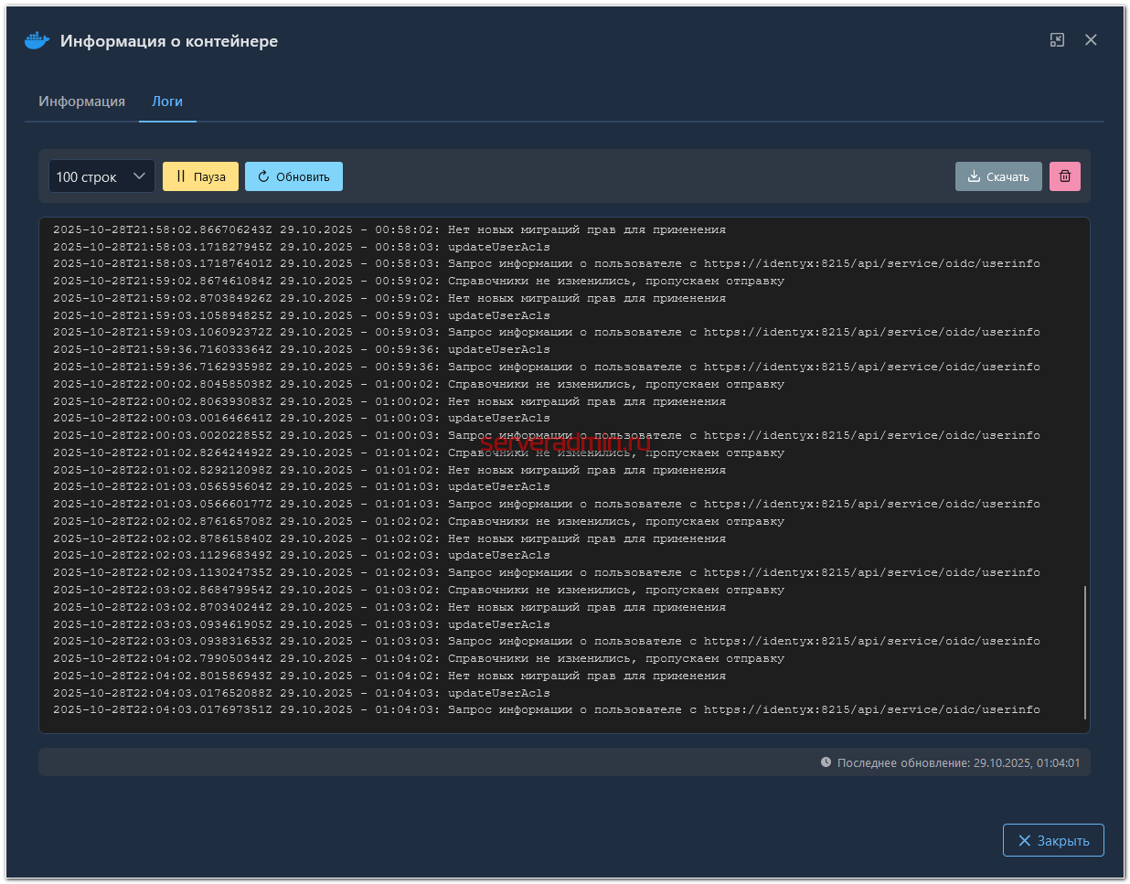Click the log panel vertical scrollbar

[x=1084, y=652]
